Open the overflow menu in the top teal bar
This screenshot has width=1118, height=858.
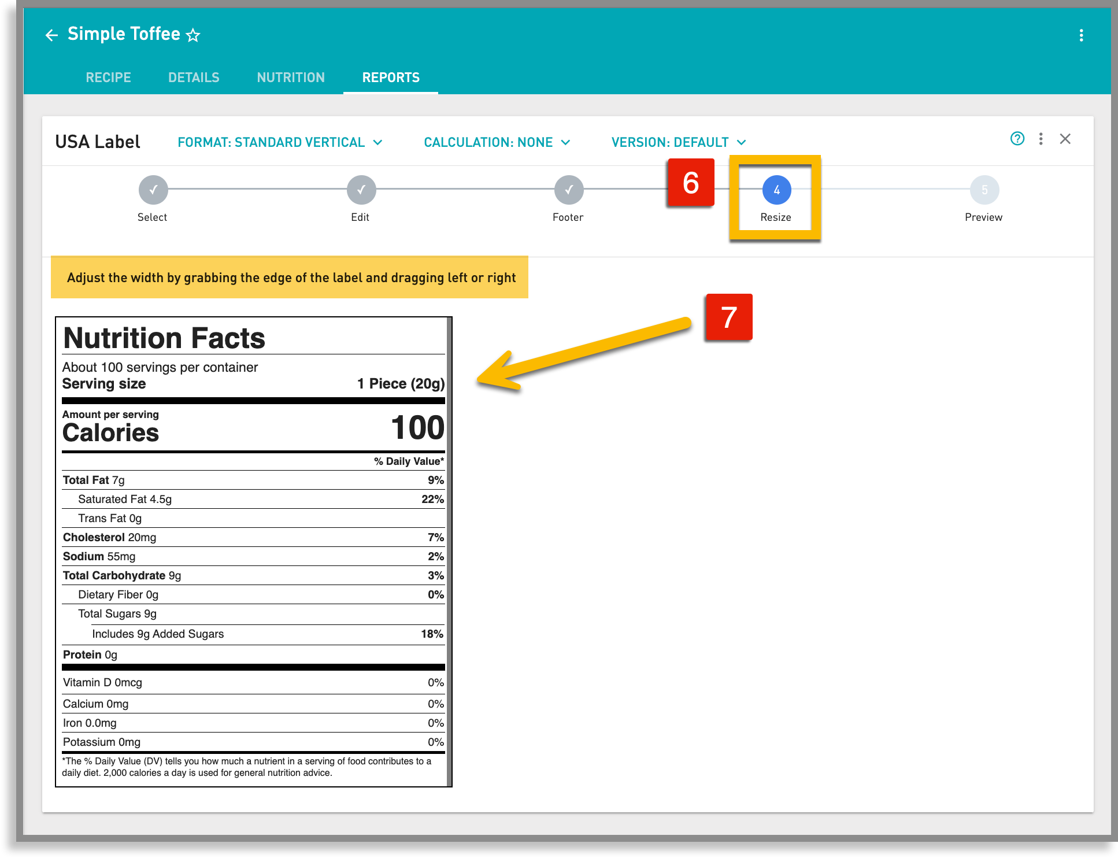[x=1080, y=35]
